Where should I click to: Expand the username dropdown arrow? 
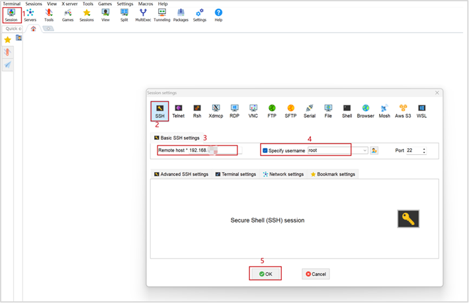(364, 151)
